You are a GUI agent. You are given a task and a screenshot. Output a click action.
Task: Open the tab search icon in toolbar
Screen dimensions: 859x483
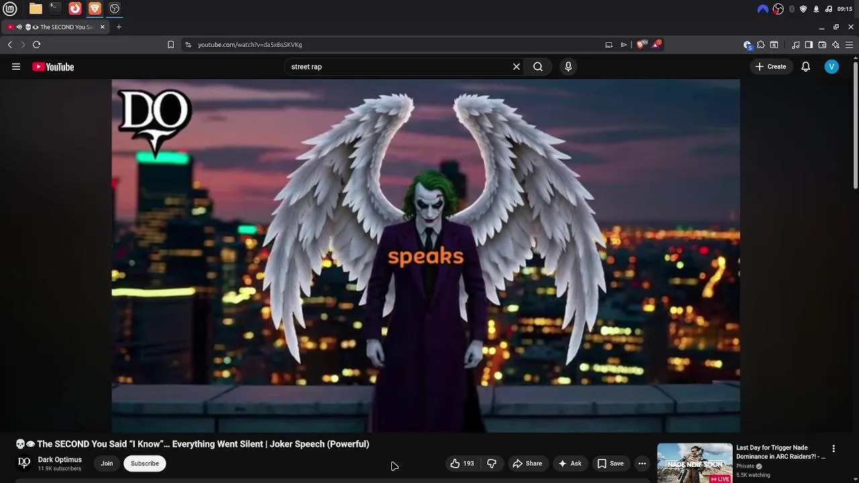click(774, 45)
